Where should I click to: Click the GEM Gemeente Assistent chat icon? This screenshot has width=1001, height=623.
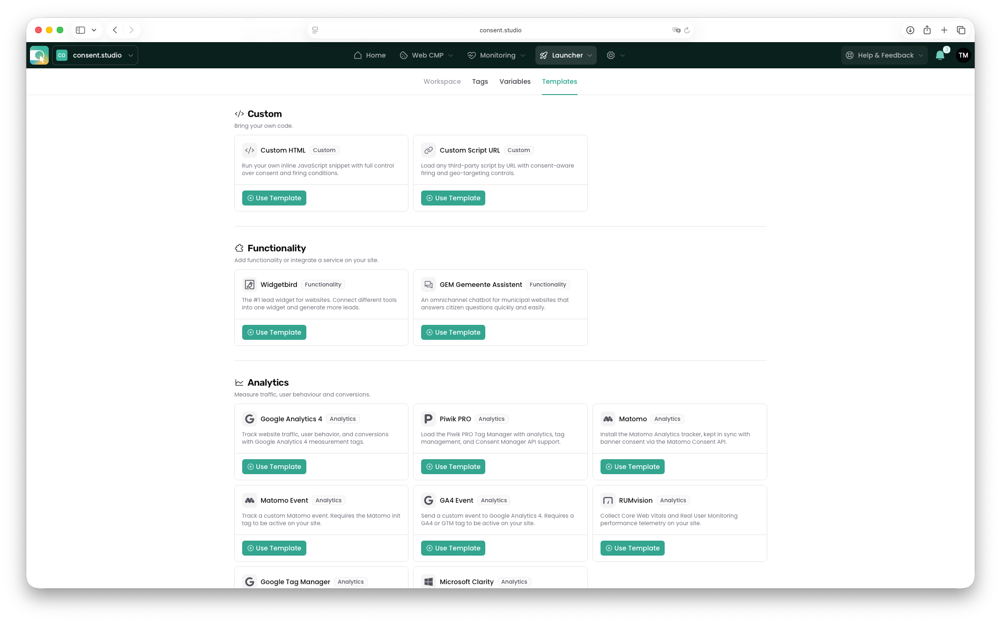click(429, 285)
